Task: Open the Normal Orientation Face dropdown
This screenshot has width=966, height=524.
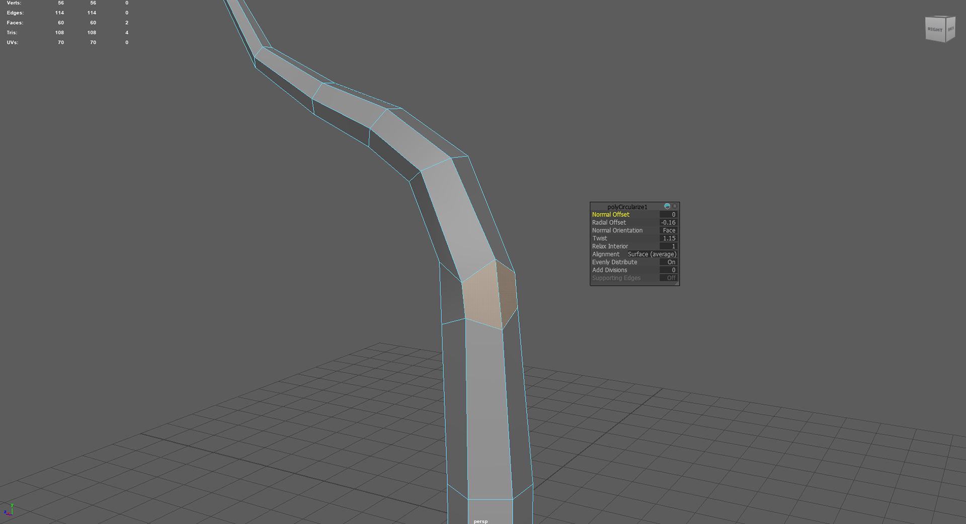Action: coord(668,231)
